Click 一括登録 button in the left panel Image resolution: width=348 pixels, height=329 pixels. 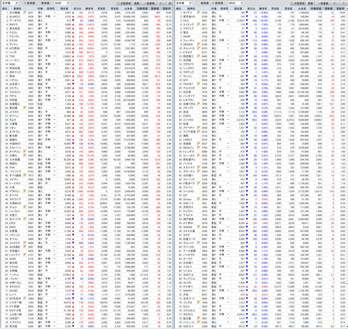(149, 3)
